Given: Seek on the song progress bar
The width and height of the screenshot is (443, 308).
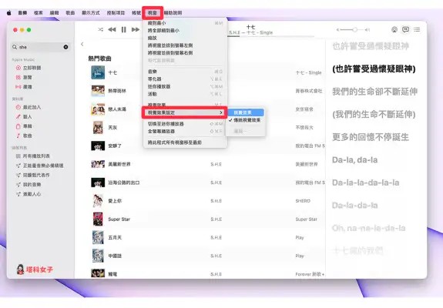Looking at the screenshot, I should [271, 36].
